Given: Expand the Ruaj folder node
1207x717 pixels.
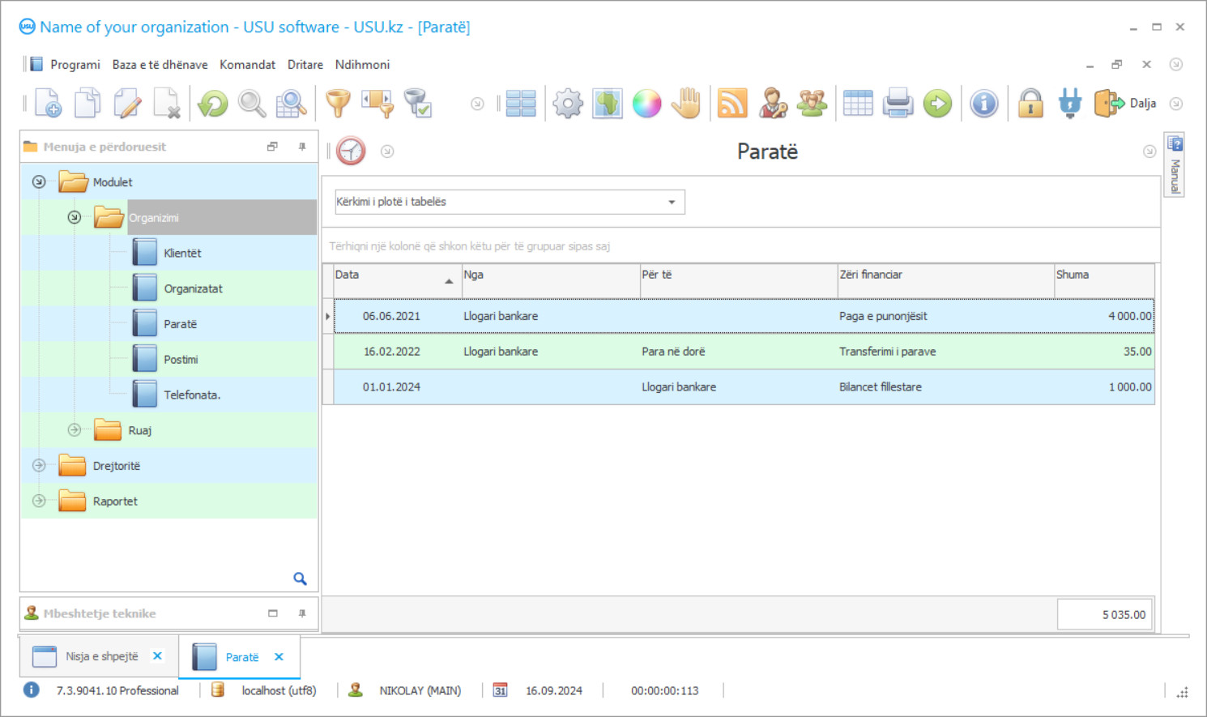Looking at the screenshot, I should 75,430.
